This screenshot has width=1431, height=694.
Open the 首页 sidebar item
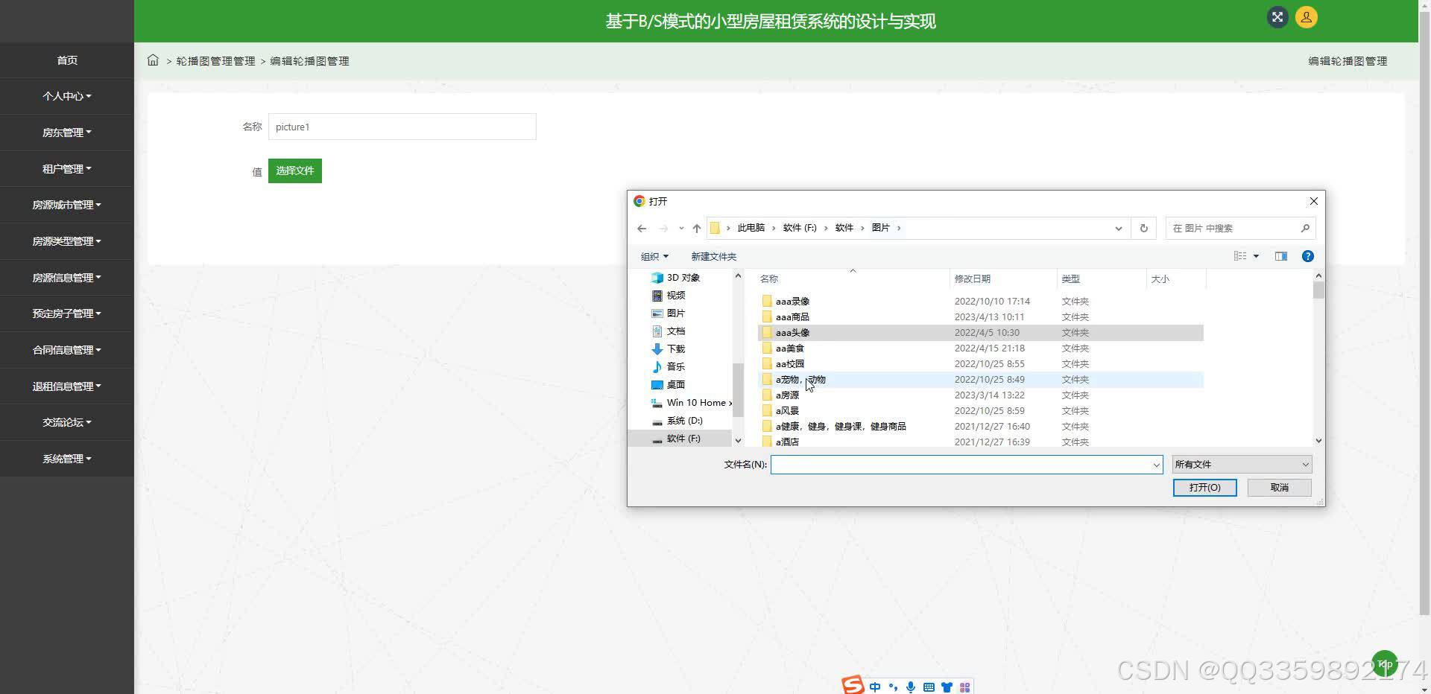point(67,60)
